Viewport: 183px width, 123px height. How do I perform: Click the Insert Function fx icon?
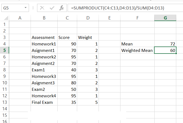point(61,8)
